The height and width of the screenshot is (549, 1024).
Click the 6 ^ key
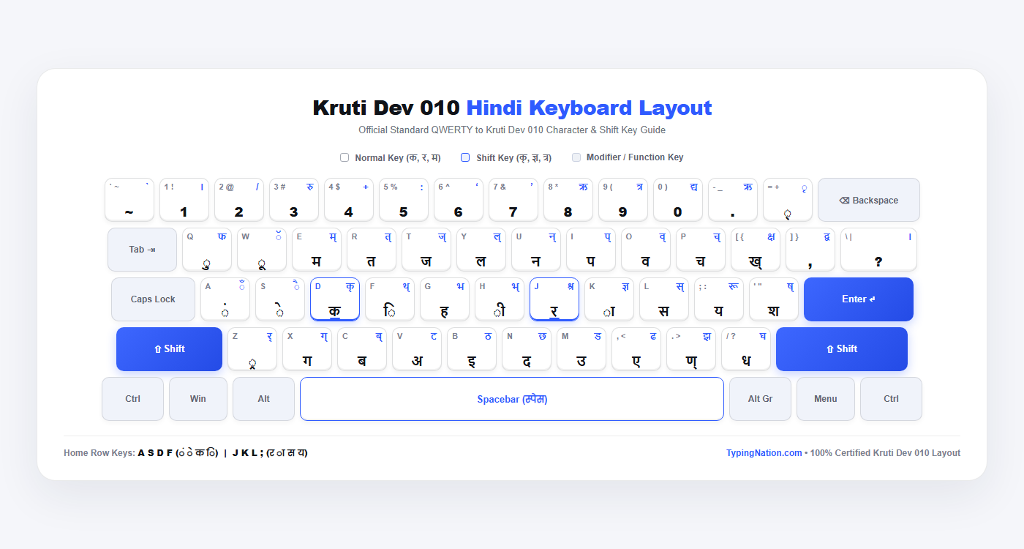pyautogui.click(x=458, y=200)
